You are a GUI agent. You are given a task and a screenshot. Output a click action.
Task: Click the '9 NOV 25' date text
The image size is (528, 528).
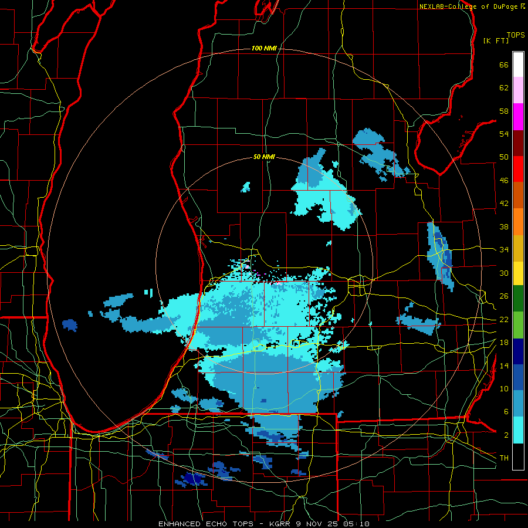pos(317,524)
